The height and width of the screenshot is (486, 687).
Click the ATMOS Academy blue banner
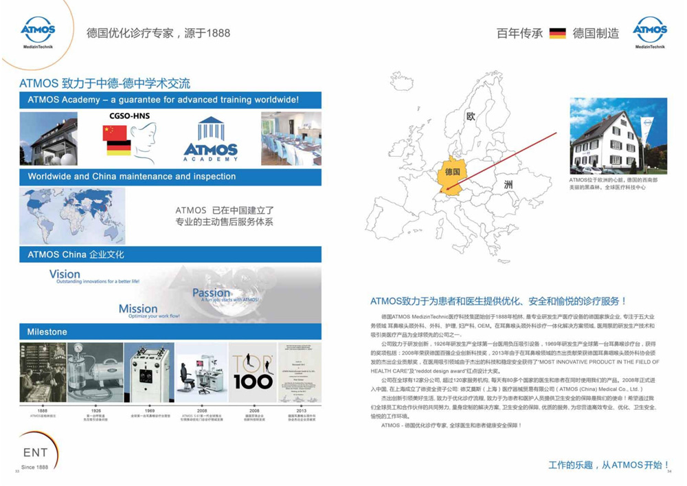click(170, 100)
